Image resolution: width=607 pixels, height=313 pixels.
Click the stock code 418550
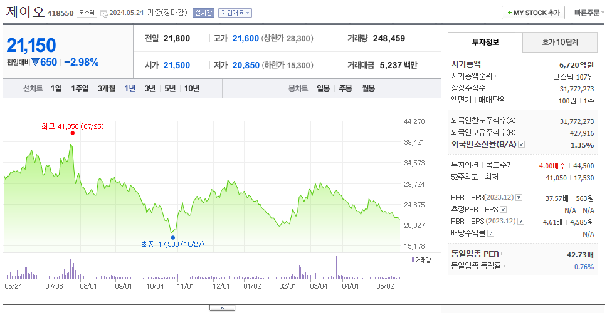[60, 14]
